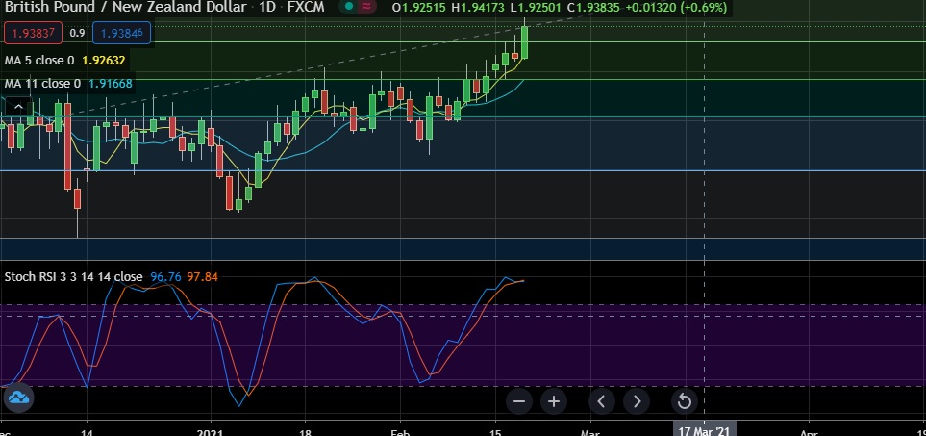Viewport: 926px width, 436px height.
Task: Select the Stoch RSI indicator legend
Action: coord(72,277)
